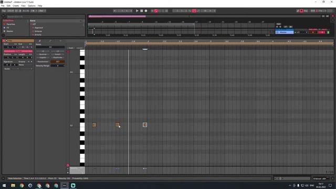Viewport: 336px width, 189px height.
Task: Open the Groove None dropdown
Action: point(25,65)
